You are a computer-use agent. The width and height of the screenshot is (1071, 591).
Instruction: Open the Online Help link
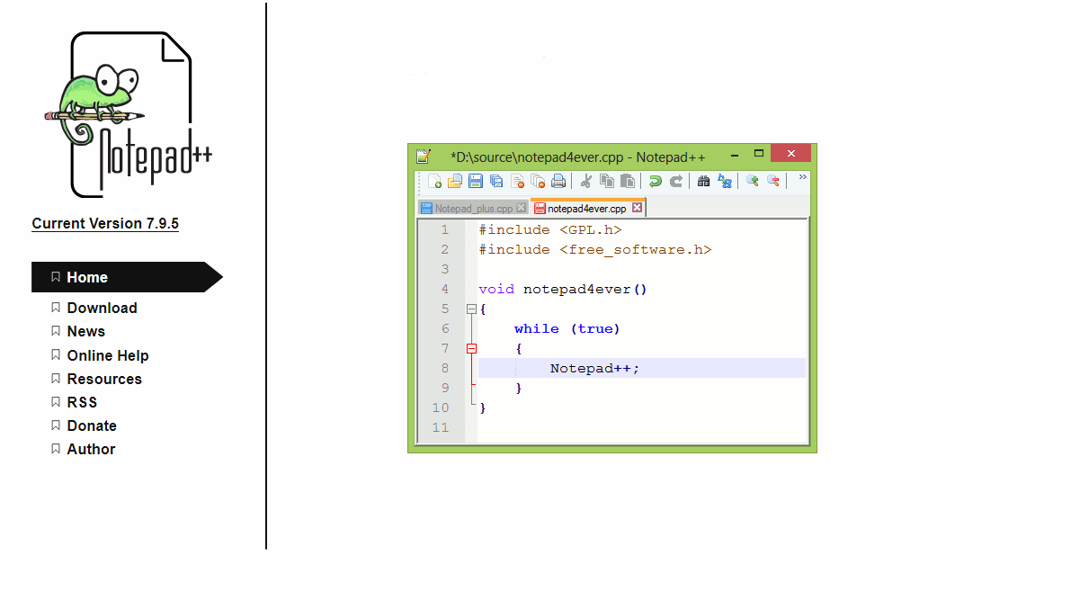click(x=108, y=355)
